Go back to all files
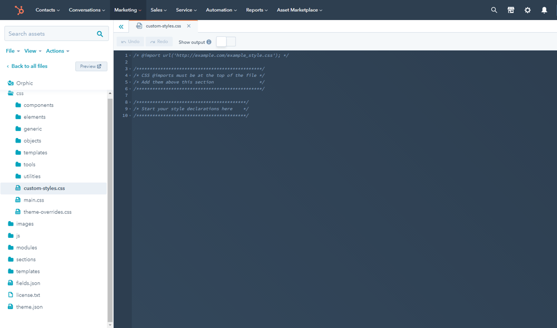Viewport: 557px width, 328px height. (x=27, y=66)
